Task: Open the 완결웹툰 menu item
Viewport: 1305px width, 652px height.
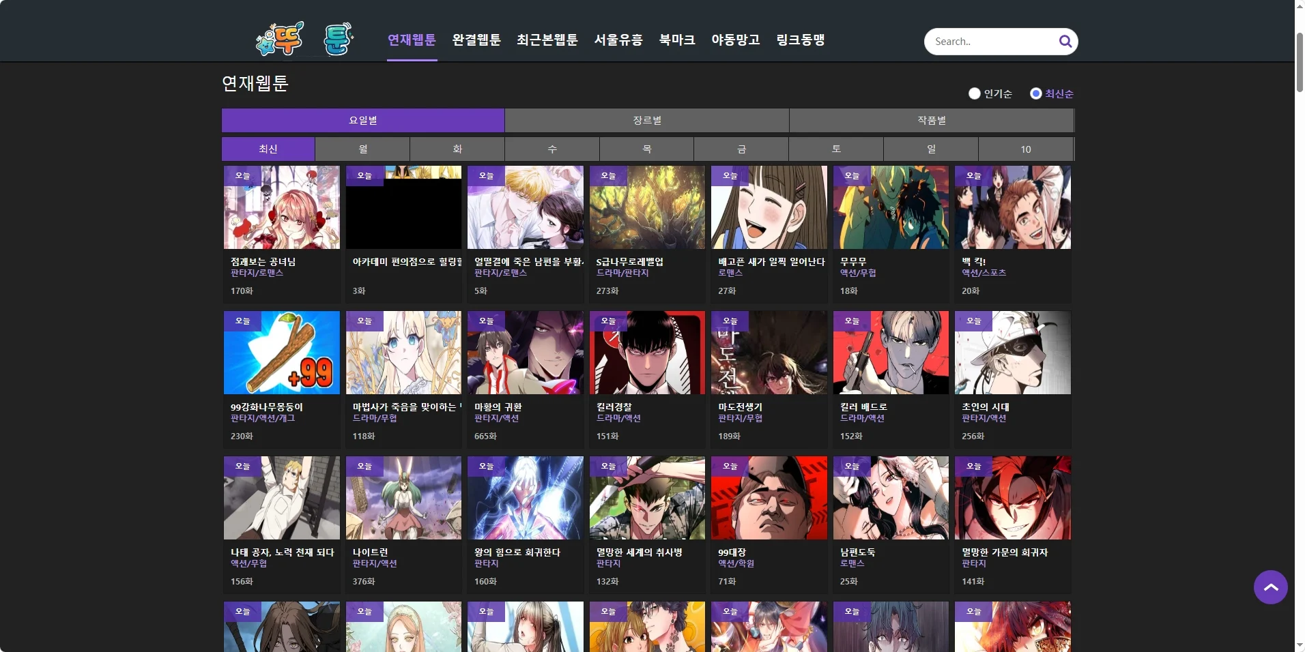Action: 476,40
